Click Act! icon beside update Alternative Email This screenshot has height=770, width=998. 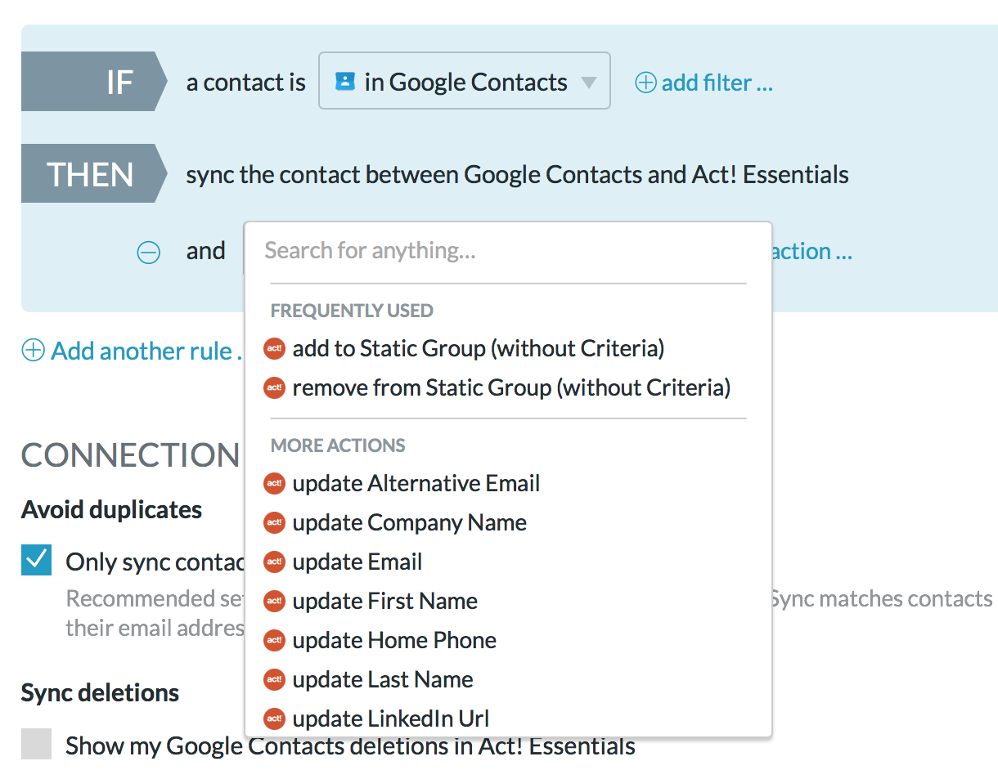[274, 484]
